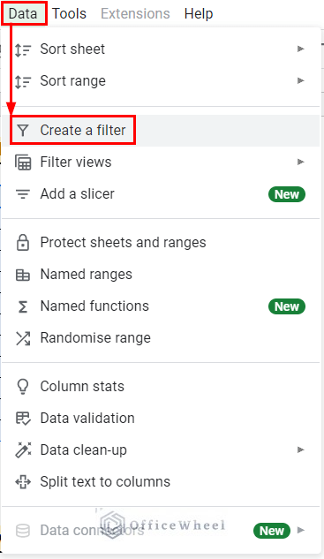Click the Filter views table icon
Screen dimensions: 324x559
click(23, 162)
